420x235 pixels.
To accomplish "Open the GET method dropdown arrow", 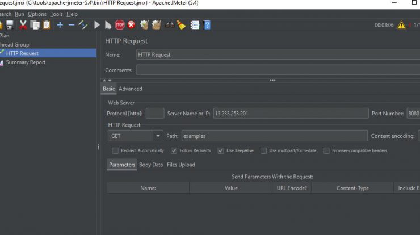I will [158, 136].
